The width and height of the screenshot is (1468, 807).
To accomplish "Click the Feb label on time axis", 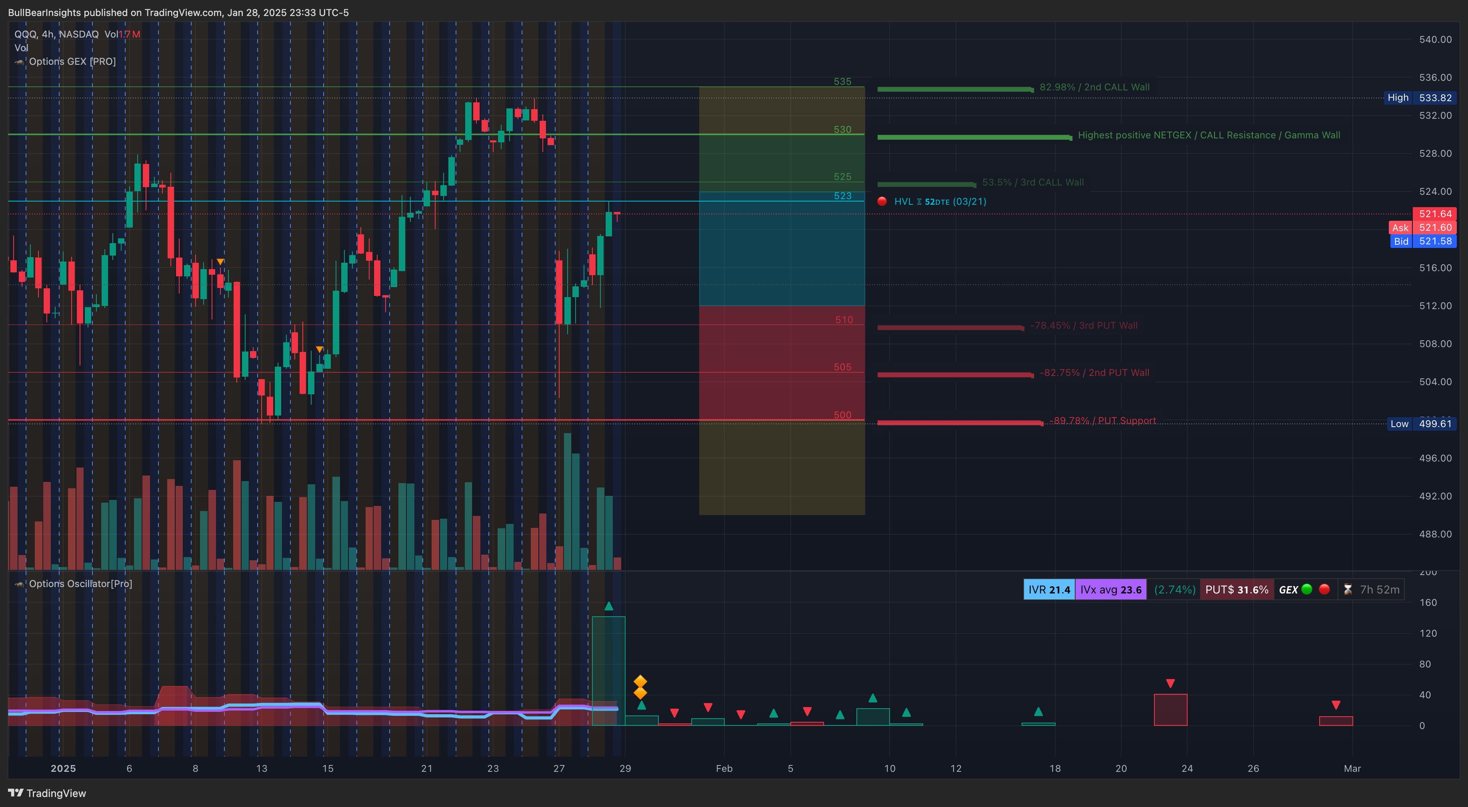I will pos(724,768).
